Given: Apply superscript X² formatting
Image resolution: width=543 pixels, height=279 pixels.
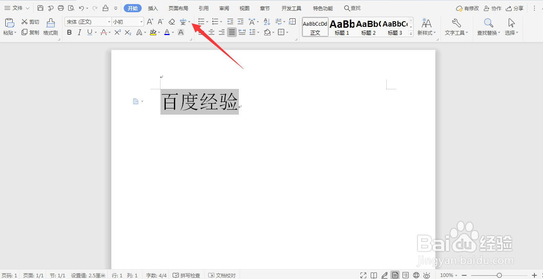Looking at the screenshot, I should (118, 33).
